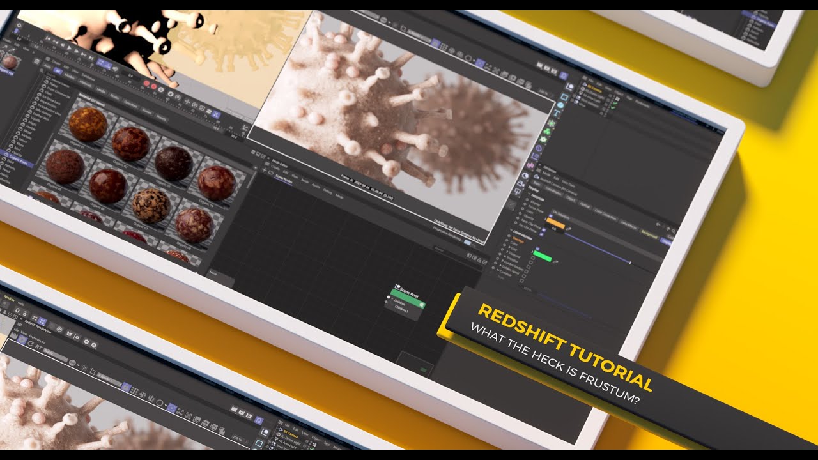Screen dimensions: 818x460
Task: Toggle the Near Clip Plane blue checkbox
Action: point(543,229)
